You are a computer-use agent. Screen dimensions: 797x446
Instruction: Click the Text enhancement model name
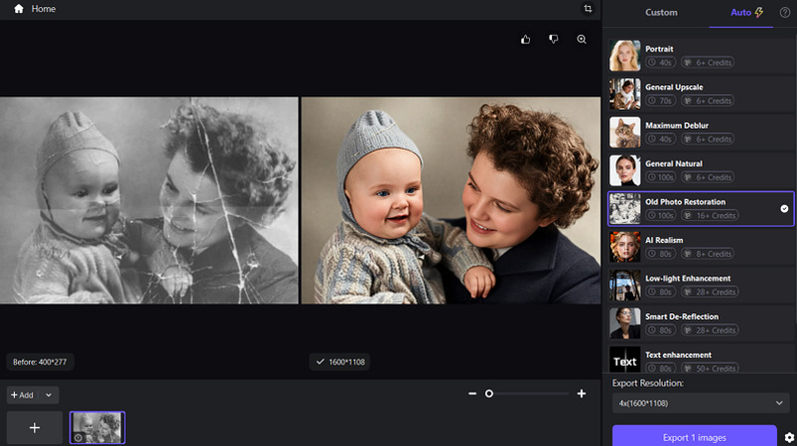pos(678,355)
